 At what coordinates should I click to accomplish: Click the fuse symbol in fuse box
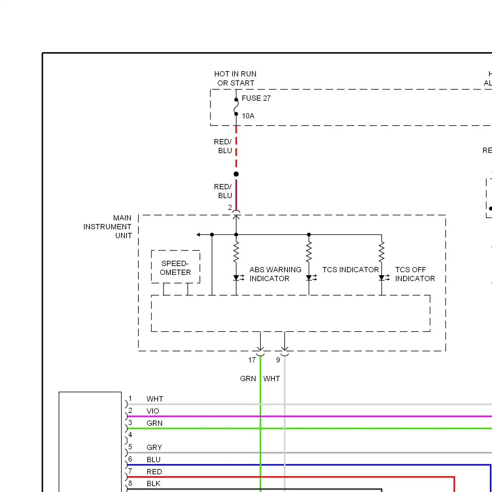tap(236, 107)
